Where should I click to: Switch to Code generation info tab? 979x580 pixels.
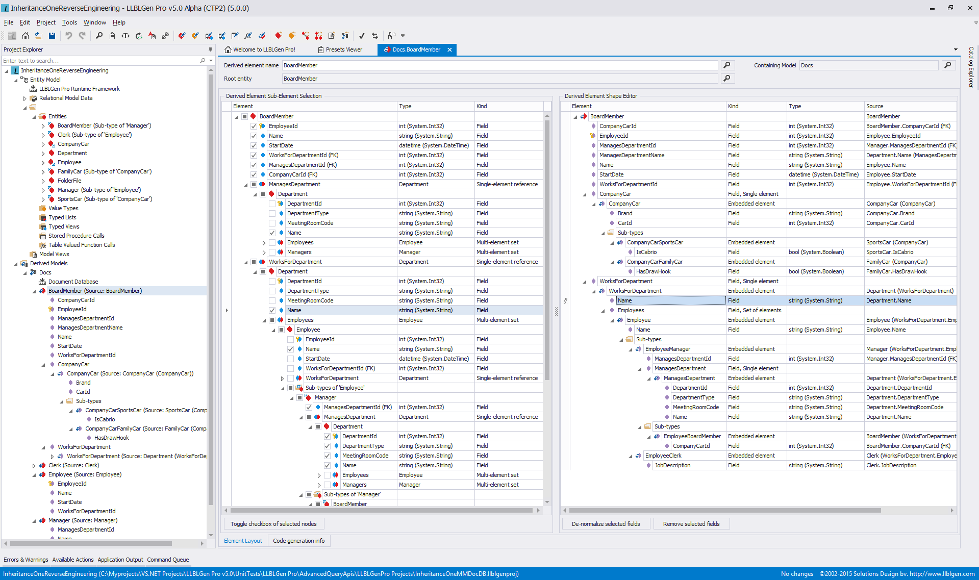(x=298, y=541)
